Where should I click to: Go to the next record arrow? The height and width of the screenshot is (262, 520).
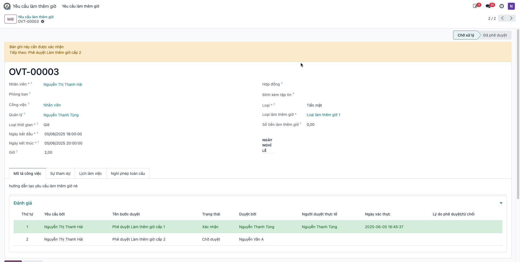pyautogui.click(x=511, y=18)
